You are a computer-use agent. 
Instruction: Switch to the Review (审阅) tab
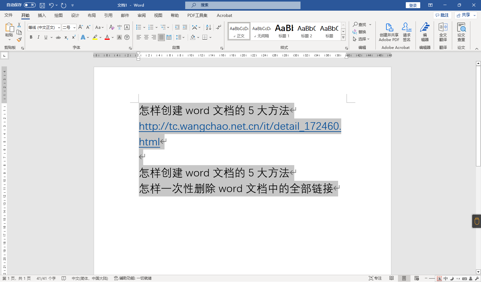(x=141, y=15)
